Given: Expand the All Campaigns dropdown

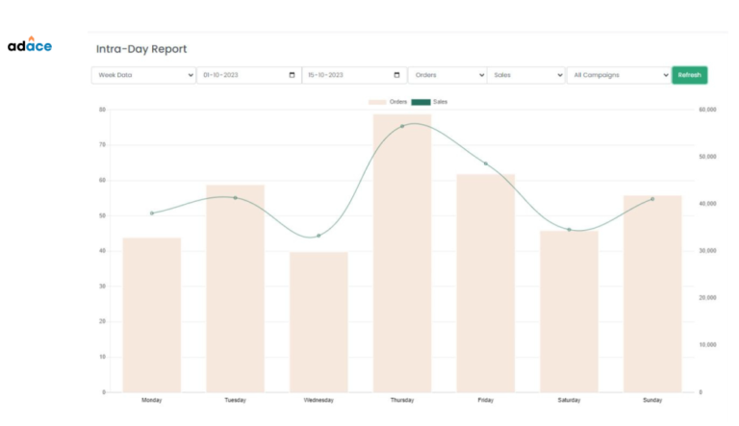Looking at the screenshot, I should point(618,75).
